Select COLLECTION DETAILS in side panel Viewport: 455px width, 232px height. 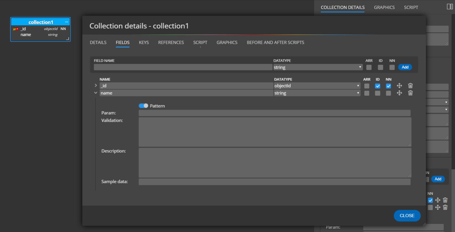tap(343, 8)
